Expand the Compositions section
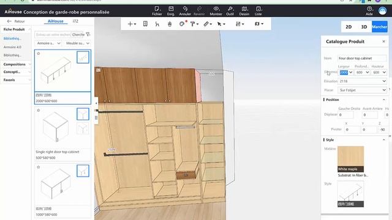This screenshot has height=220, width=392. click(x=16, y=64)
